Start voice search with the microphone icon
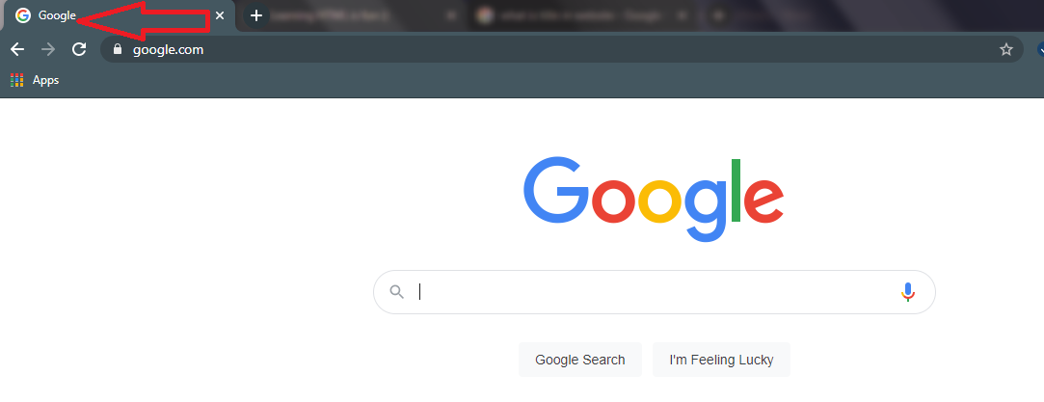Viewport: 1044px width, 402px height. pyautogui.click(x=907, y=291)
